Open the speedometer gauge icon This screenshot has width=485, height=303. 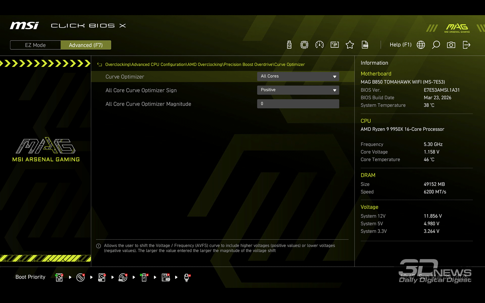[319, 45]
